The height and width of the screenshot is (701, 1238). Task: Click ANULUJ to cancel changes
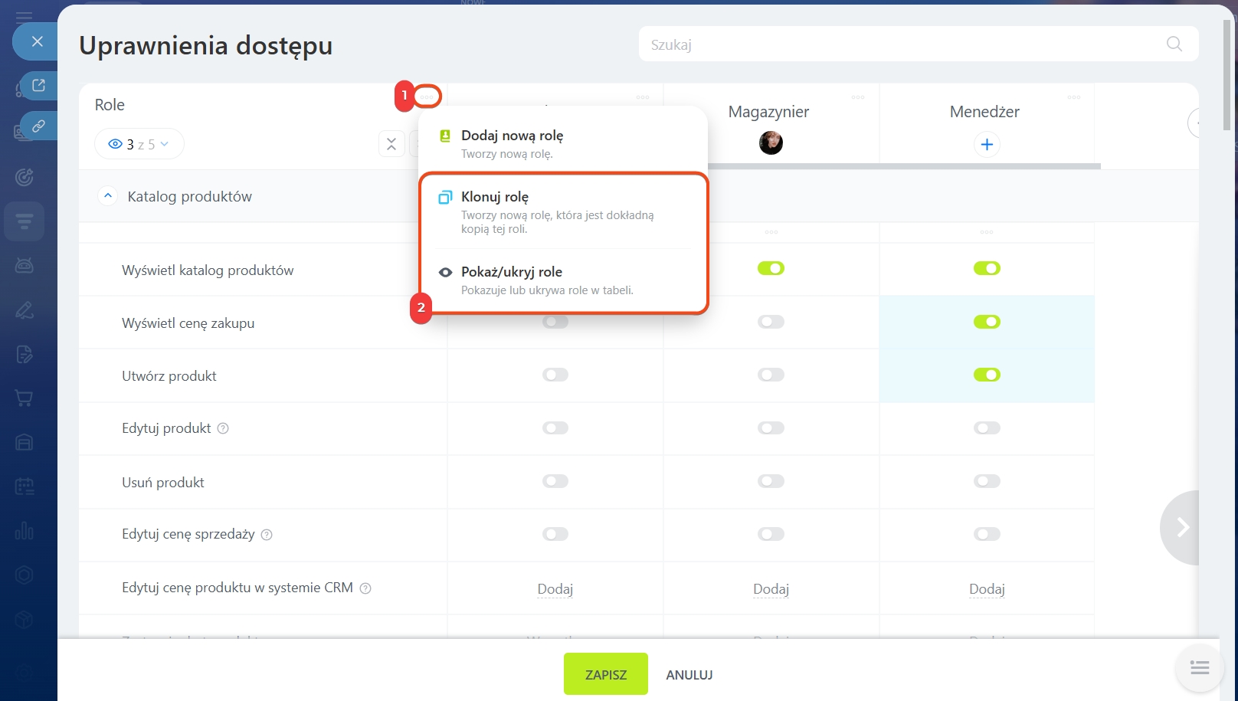(x=689, y=675)
